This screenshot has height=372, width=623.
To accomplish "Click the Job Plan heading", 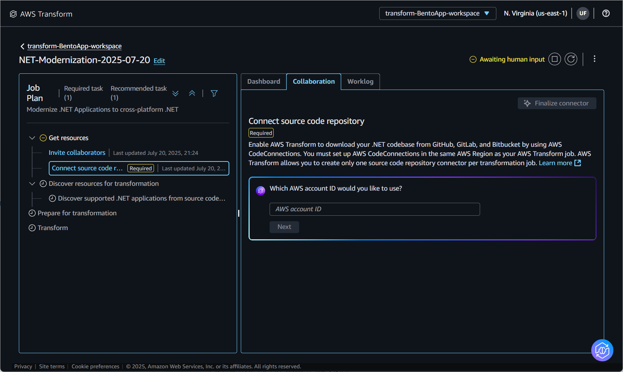I will [35, 93].
